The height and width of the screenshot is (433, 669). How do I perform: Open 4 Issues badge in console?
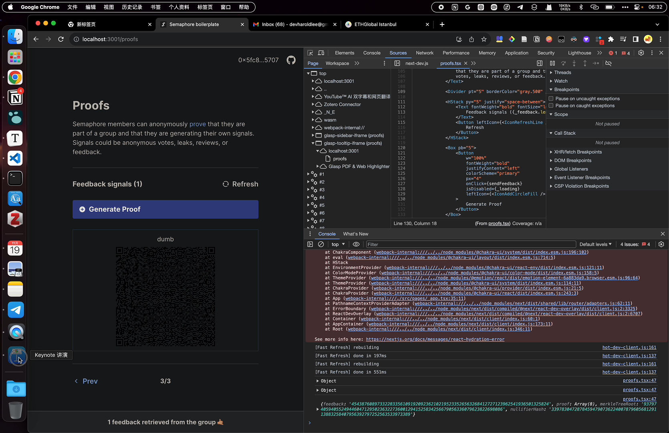pos(635,244)
